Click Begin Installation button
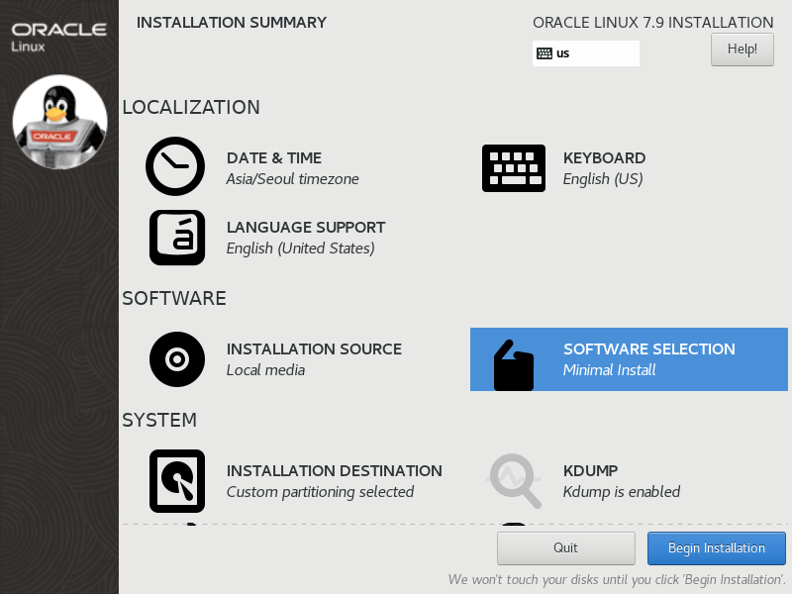This screenshot has width=792, height=594. pyautogui.click(x=716, y=548)
